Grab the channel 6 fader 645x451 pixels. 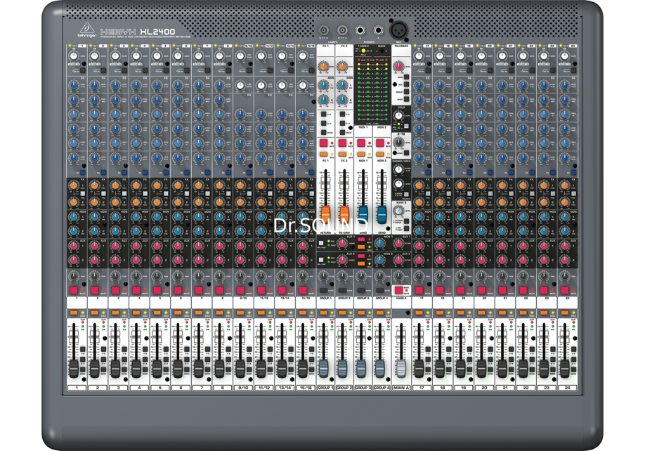pyautogui.click(x=178, y=368)
